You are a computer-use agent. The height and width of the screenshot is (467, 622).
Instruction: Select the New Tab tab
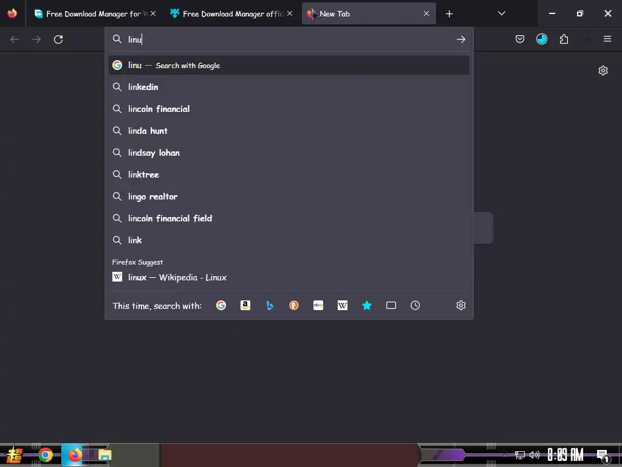(x=369, y=14)
